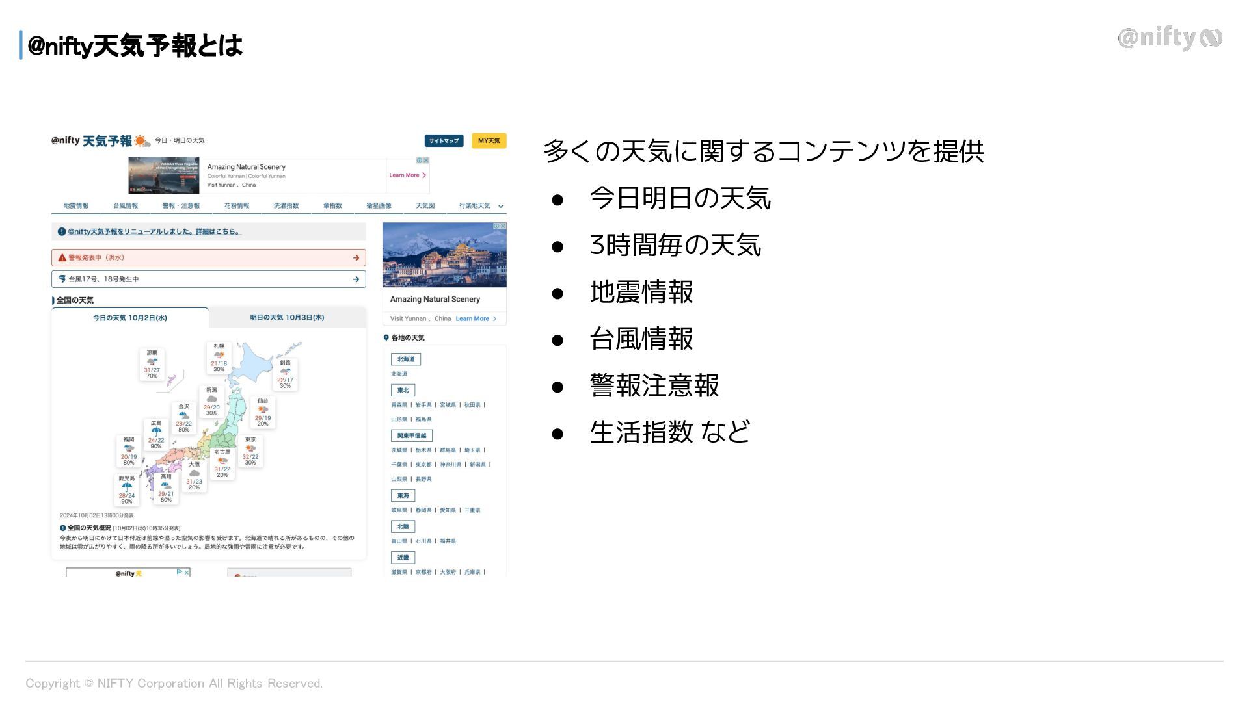Click the map pin icon by 各地の天気
Screen dimensions: 1249x702
[x=386, y=338]
